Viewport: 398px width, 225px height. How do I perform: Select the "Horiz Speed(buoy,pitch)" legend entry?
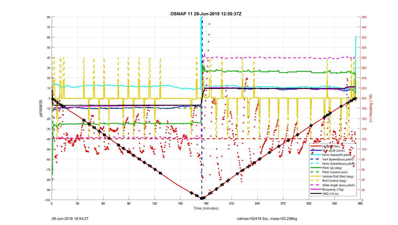tap(339, 164)
